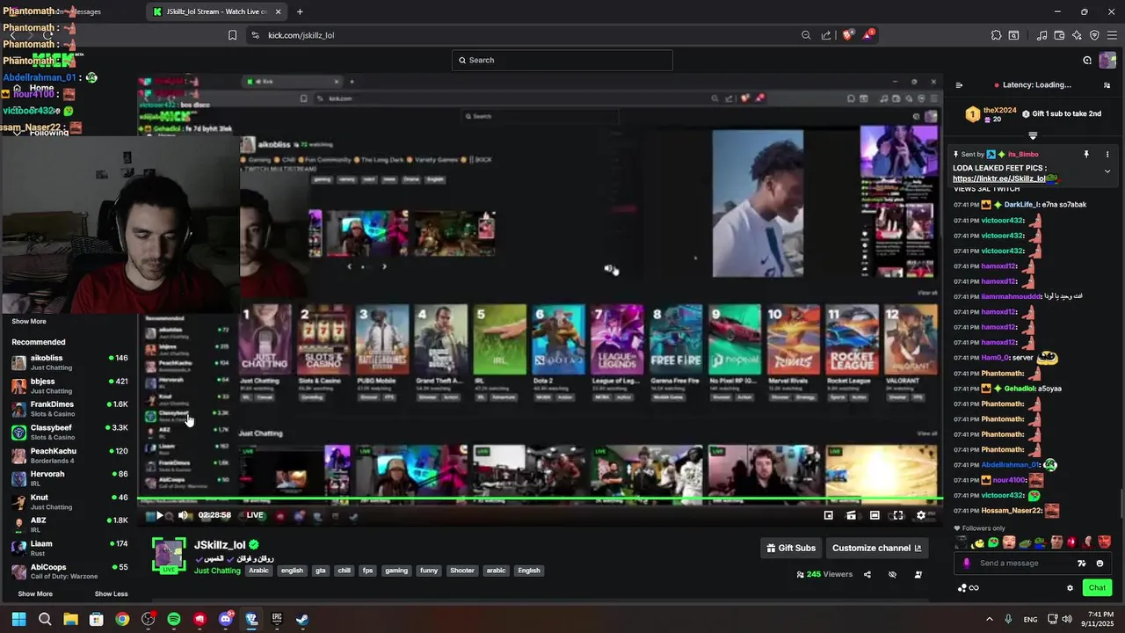
Task: Collapse recommended list with Show Less
Action: point(111,593)
